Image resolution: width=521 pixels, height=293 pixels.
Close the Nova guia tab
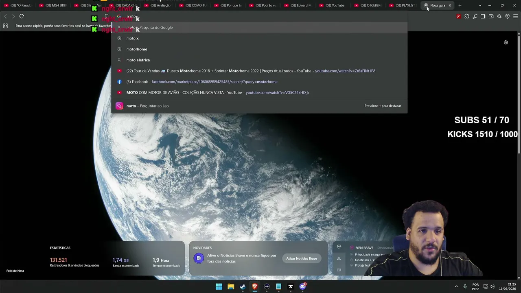point(450,5)
